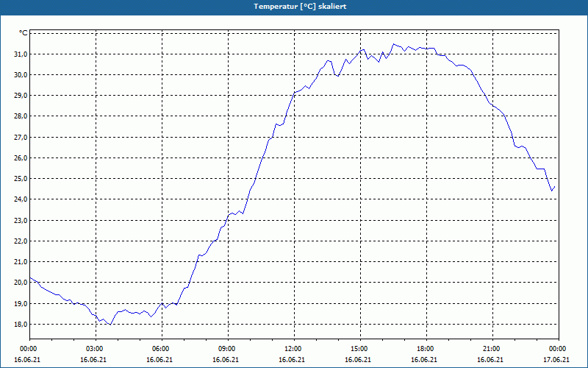Click the 15:00 time axis label
The image size is (588, 368).
coord(359,349)
